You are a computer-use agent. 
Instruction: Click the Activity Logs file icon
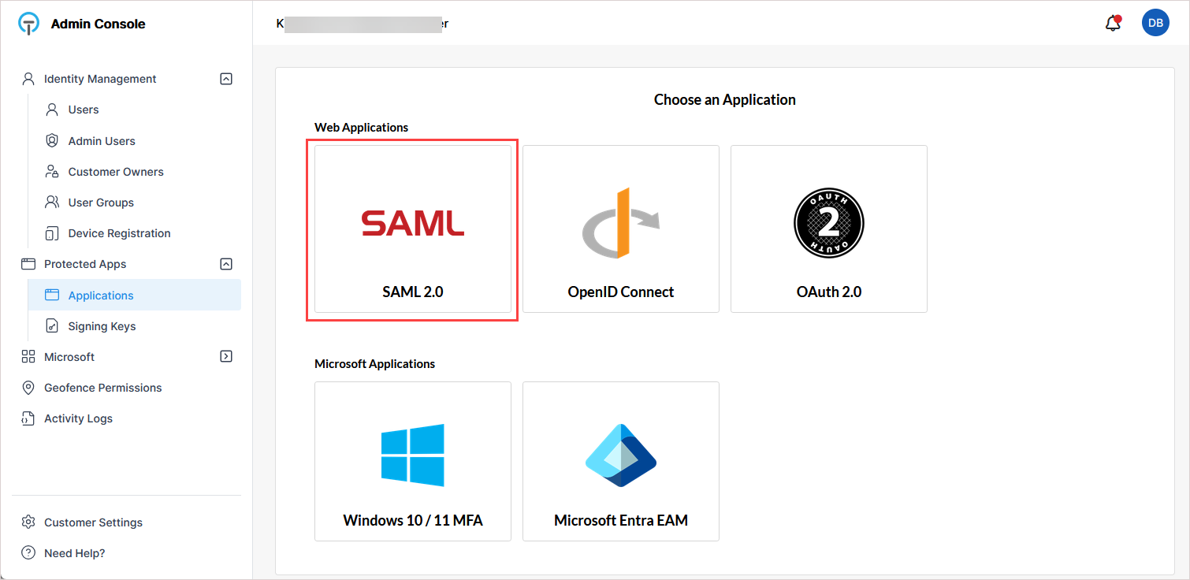tap(28, 418)
